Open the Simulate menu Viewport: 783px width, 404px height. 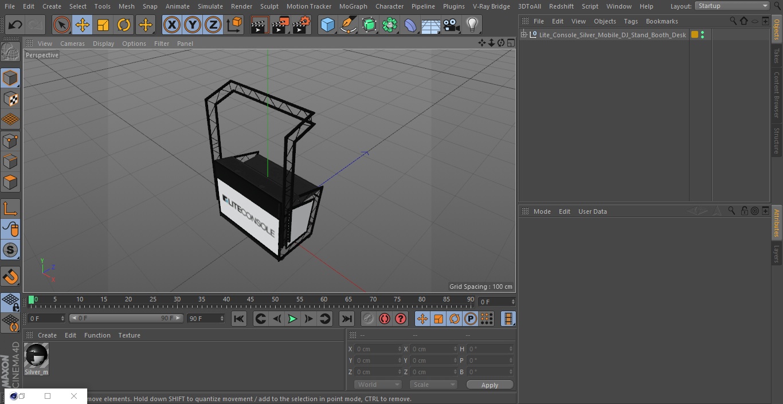[210, 6]
